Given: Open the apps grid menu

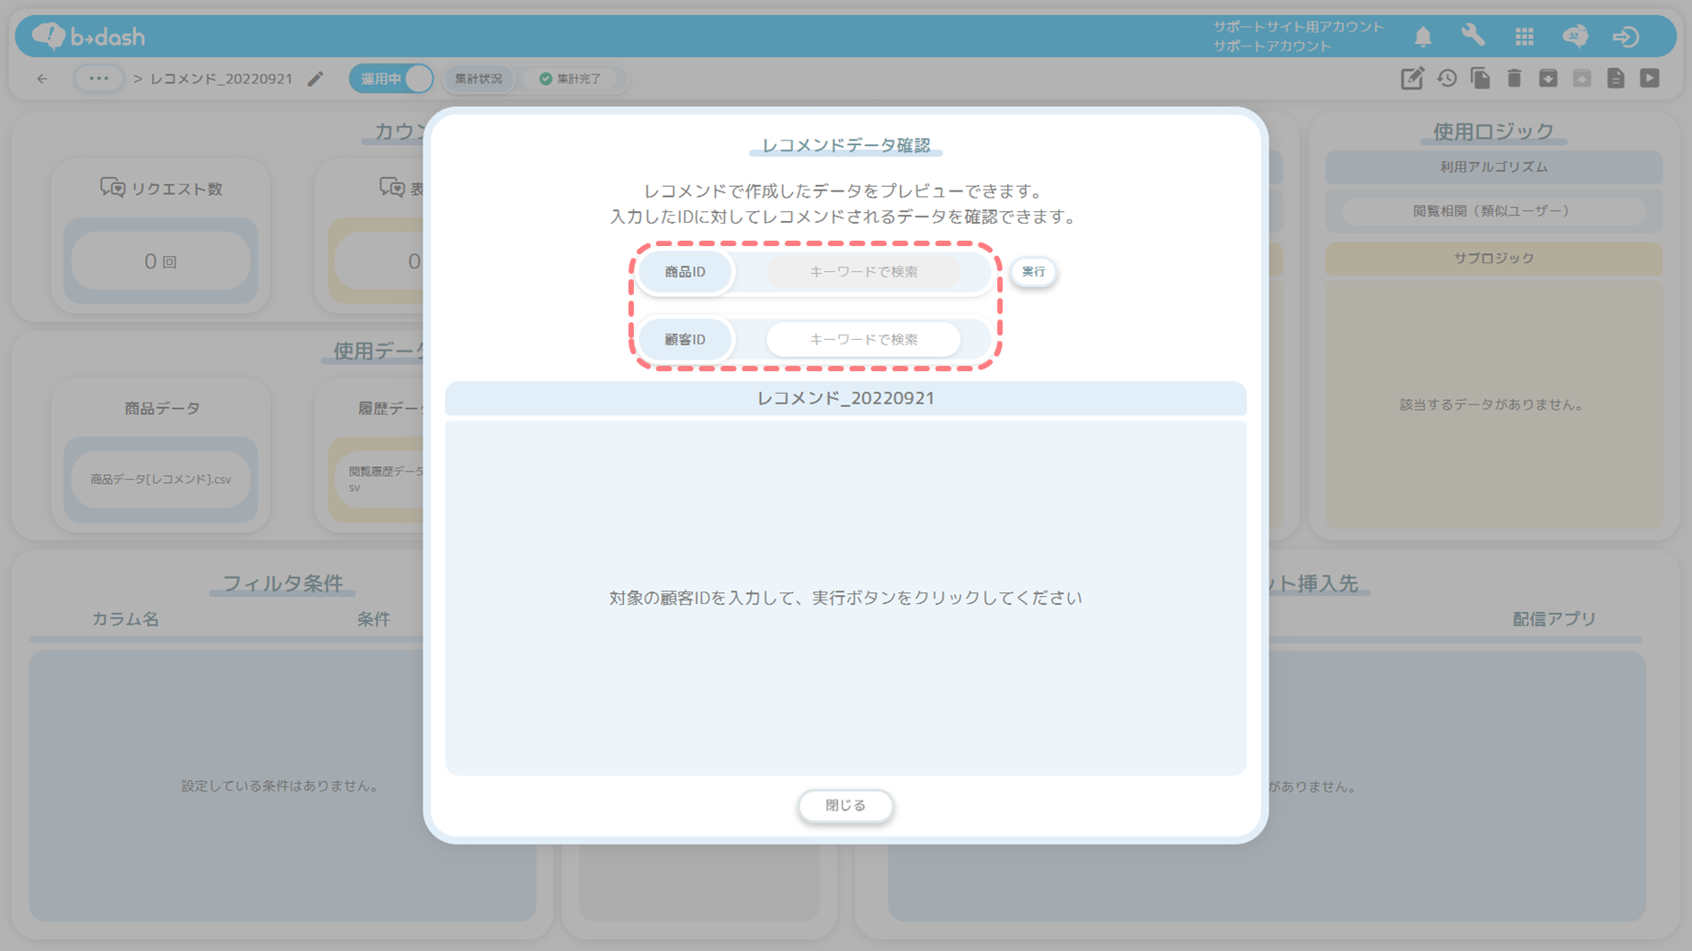Looking at the screenshot, I should pyautogui.click(x=1524, y=37).
